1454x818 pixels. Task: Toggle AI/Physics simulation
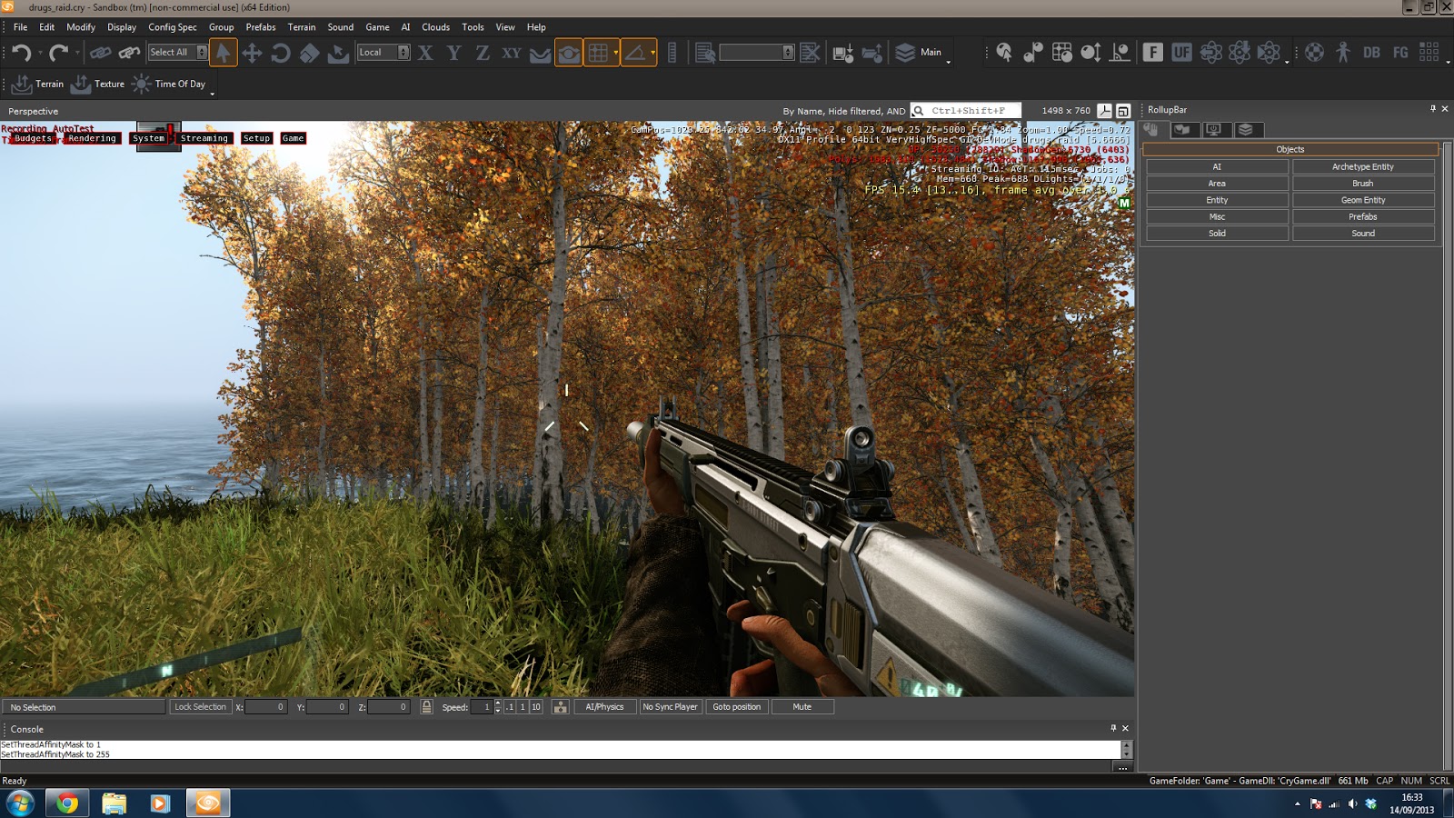[606, 706]
